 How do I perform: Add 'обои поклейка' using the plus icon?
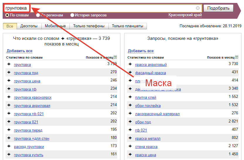click(x=130, y=105)
